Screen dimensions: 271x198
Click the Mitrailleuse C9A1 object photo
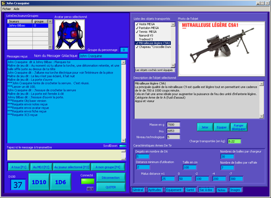tap(221, 49)
